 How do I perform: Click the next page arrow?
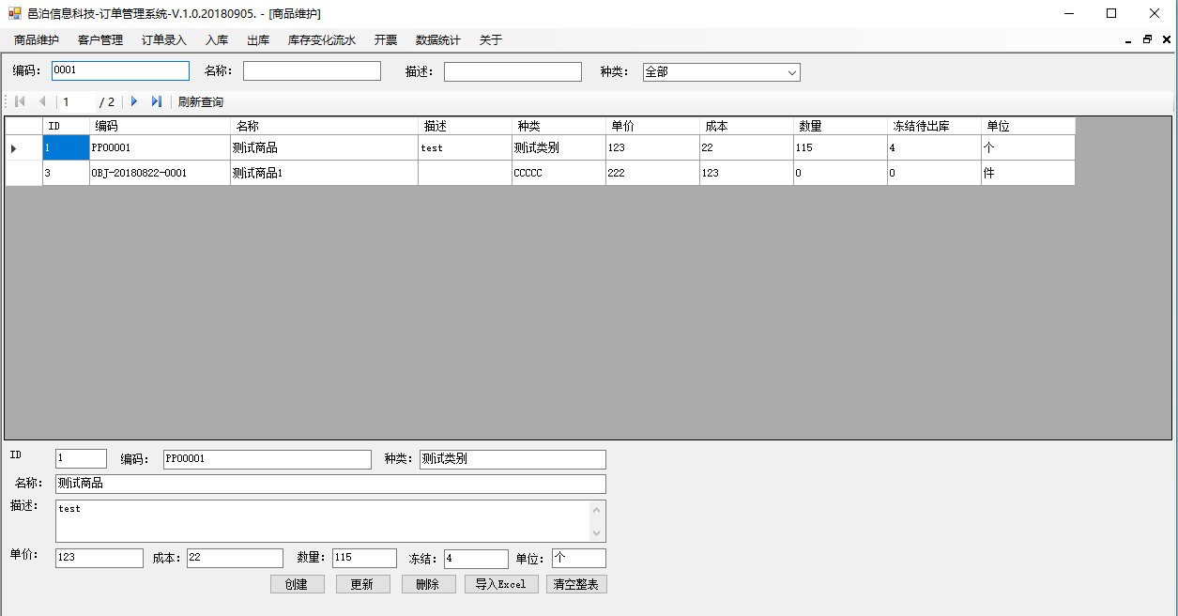tap(134, 101)
